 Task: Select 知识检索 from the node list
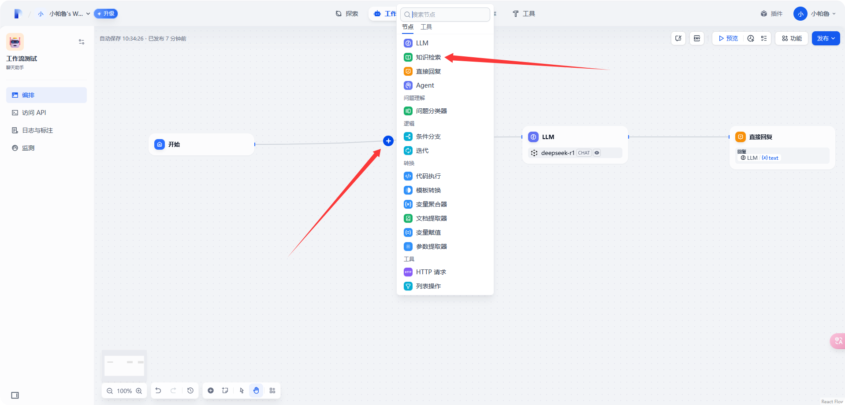pyautogui.click(x=428, y=57)
